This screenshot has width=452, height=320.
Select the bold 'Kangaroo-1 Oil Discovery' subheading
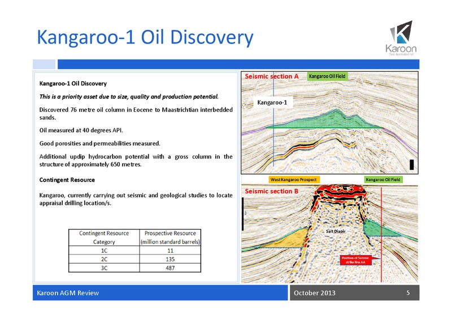73,83
